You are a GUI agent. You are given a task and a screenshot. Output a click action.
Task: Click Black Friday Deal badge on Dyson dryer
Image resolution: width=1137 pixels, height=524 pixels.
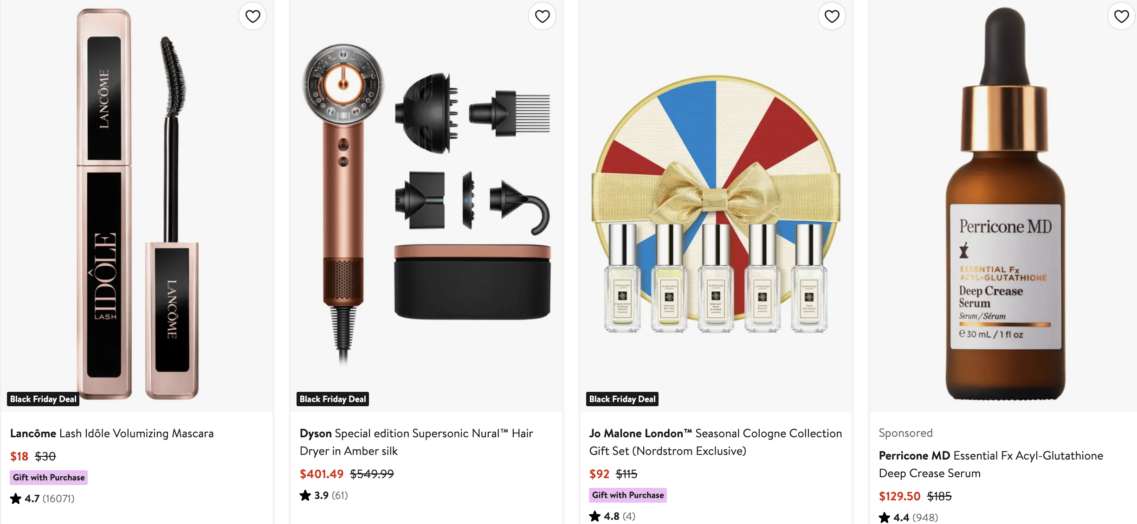click(333, 399)
